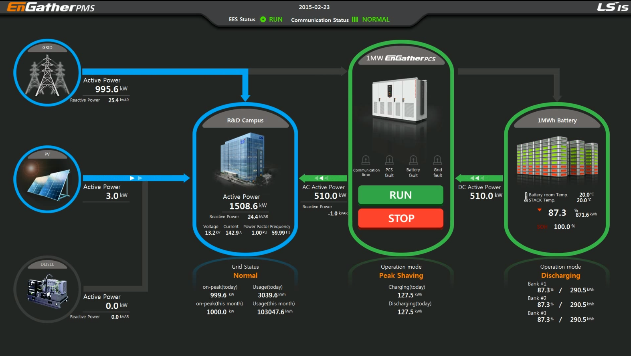The height and width of the screenshot is (356, 631).
Task: Click the LS IS logo
Action: 613,7
